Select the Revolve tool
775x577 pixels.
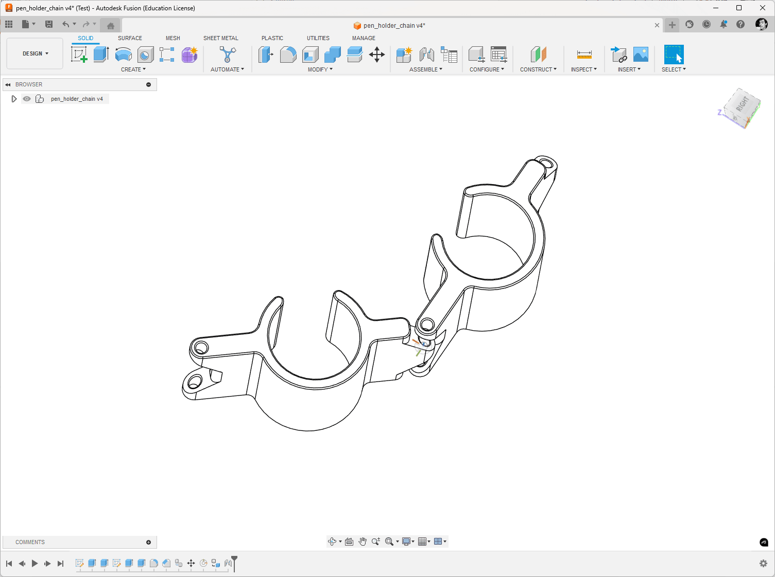point(124,55)
